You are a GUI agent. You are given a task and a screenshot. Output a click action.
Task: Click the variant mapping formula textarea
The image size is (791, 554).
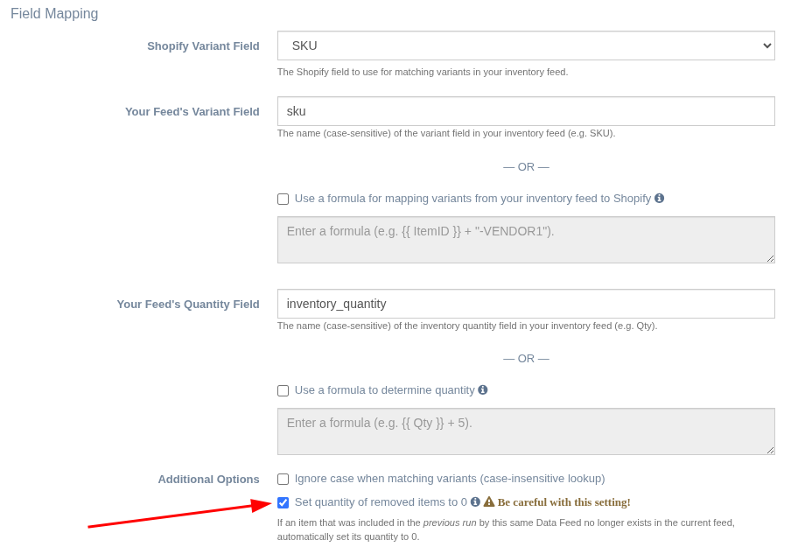[526, 240]
